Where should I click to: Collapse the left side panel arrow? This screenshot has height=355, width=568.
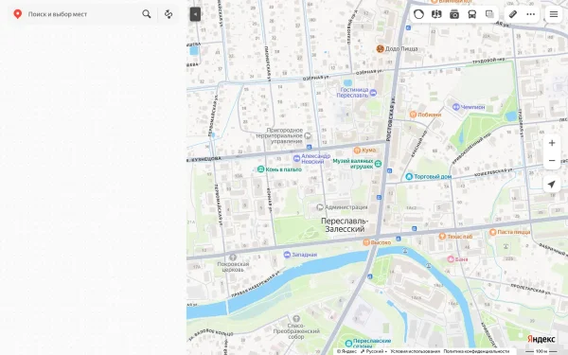pos(195,14)
